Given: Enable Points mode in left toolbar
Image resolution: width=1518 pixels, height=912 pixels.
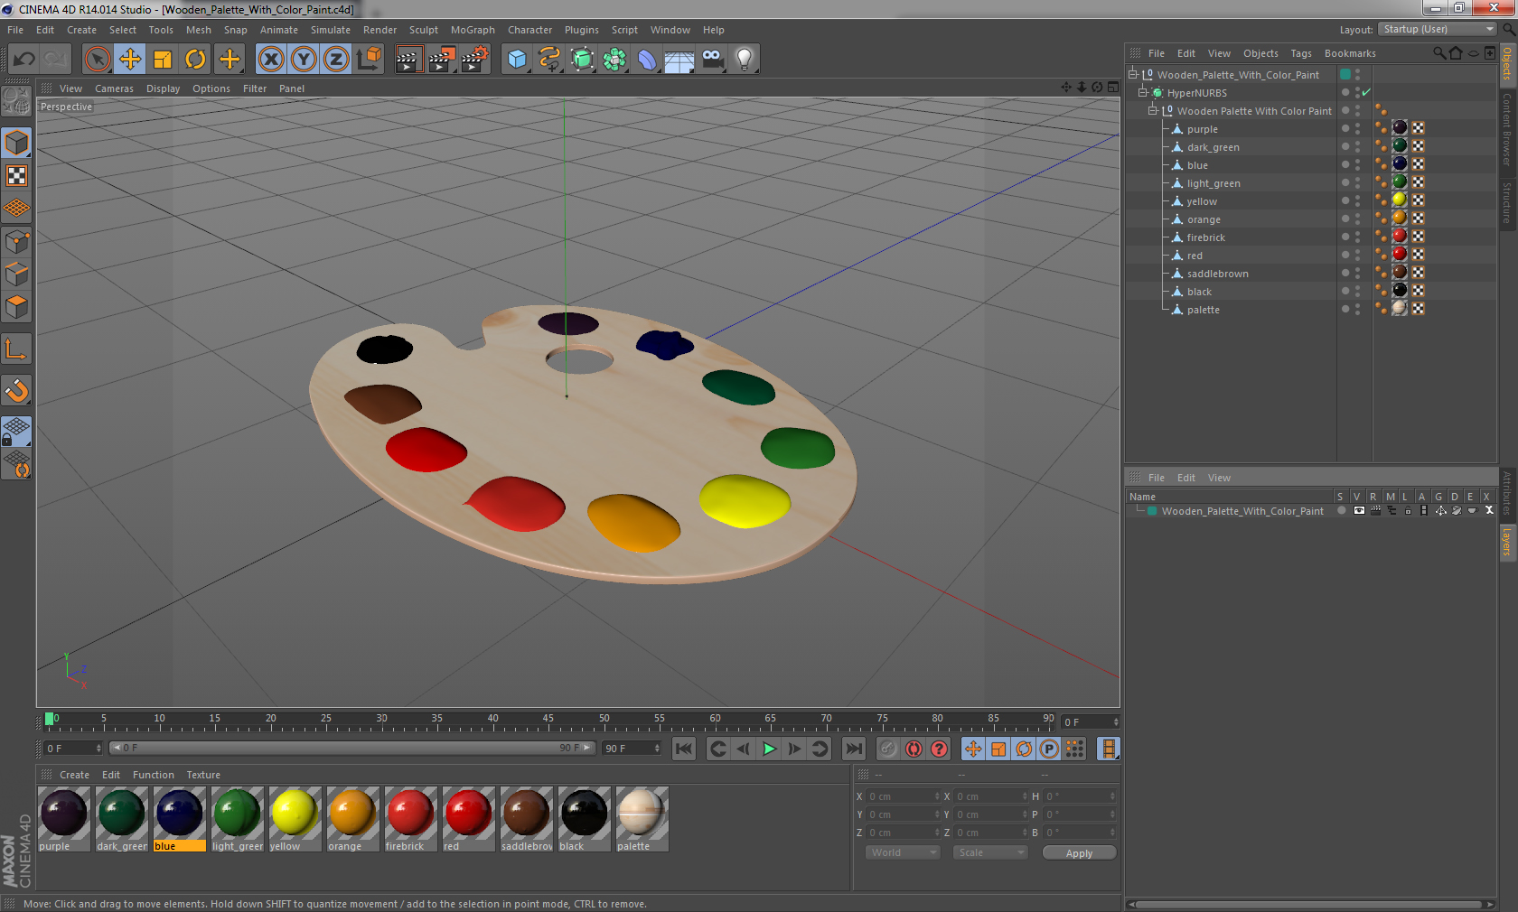Looking at the screenshot, I should (17, 241).
